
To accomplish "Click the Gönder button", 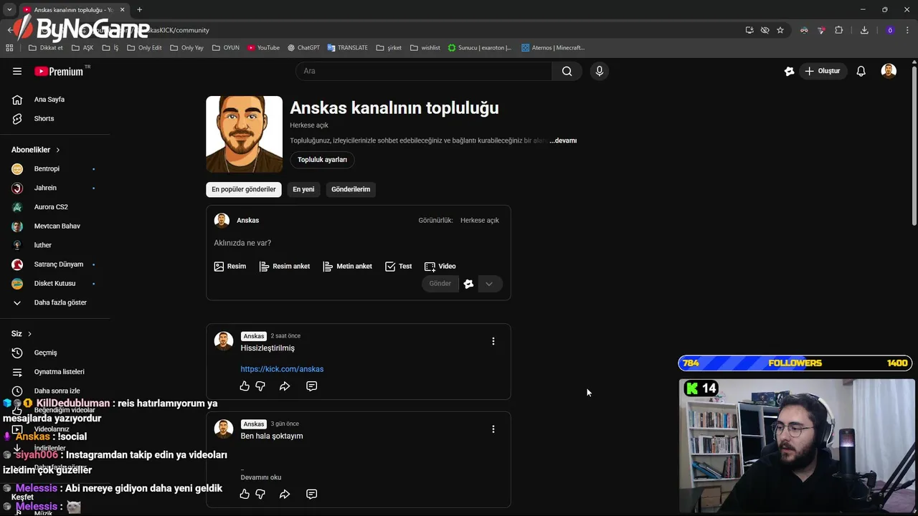I will (440, 284).
